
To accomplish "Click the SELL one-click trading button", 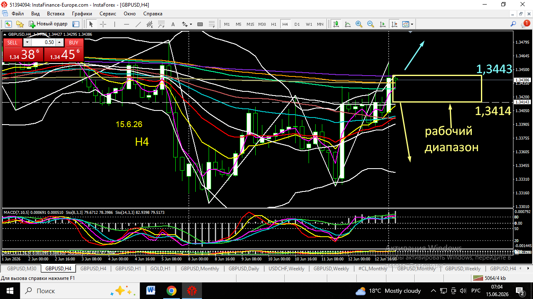I will coord(12,42).
